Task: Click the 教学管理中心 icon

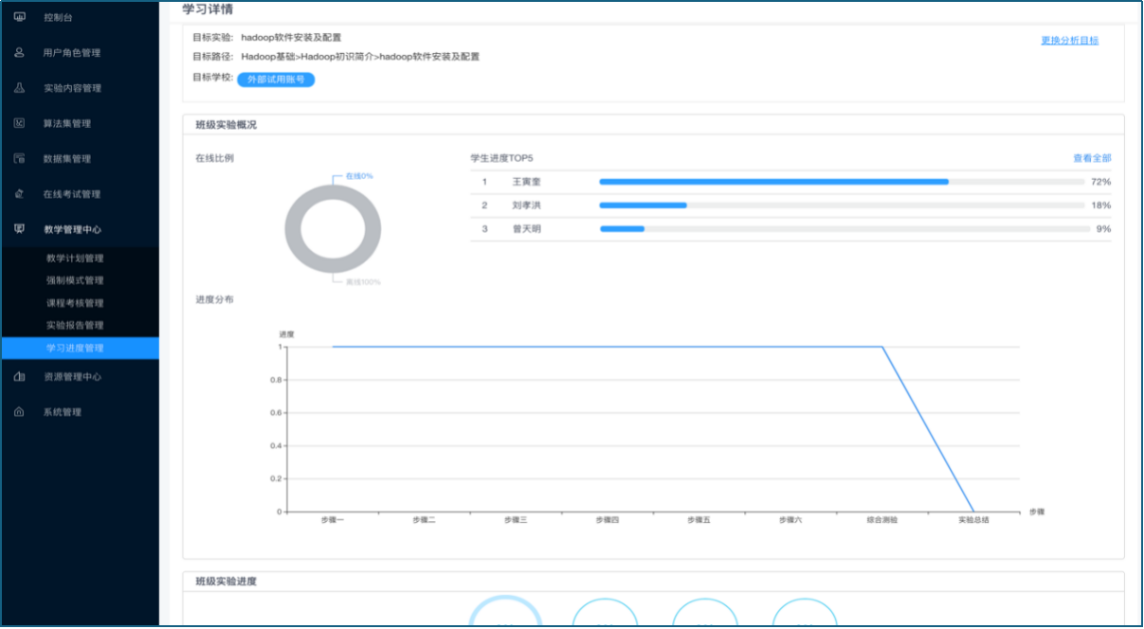Action: coord(19,229)
